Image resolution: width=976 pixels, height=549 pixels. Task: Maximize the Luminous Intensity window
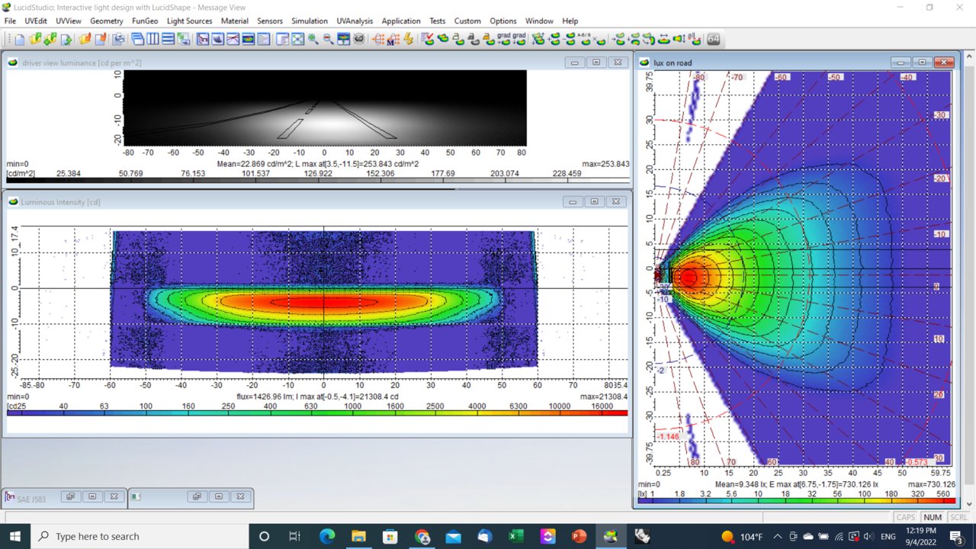click(595, 201)
